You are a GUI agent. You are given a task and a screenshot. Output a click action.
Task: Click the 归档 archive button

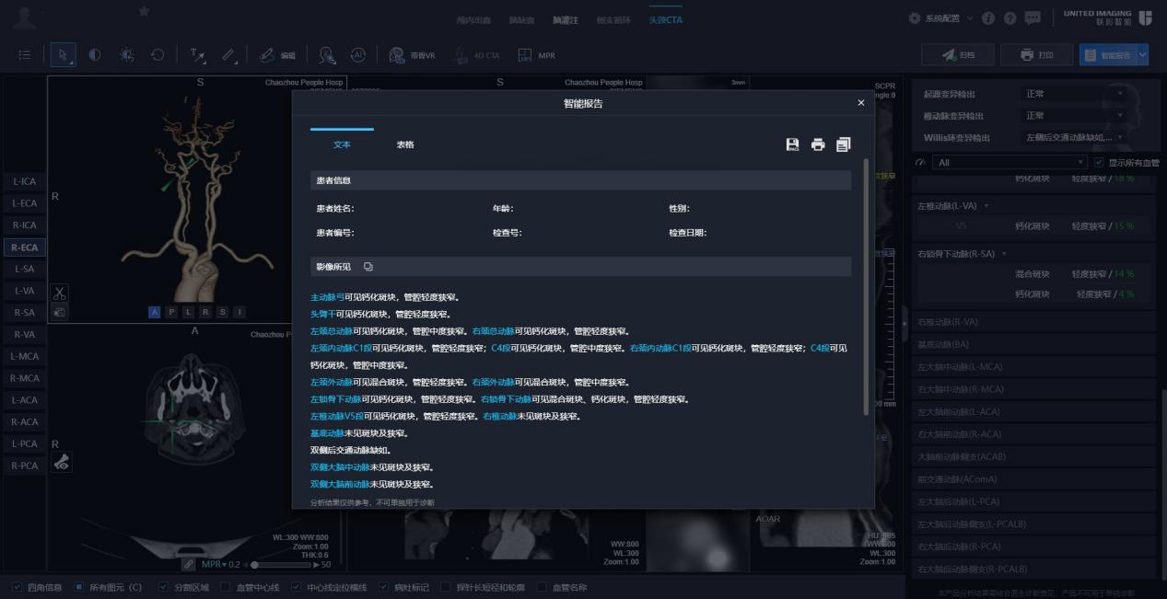[x=958, y=55]
